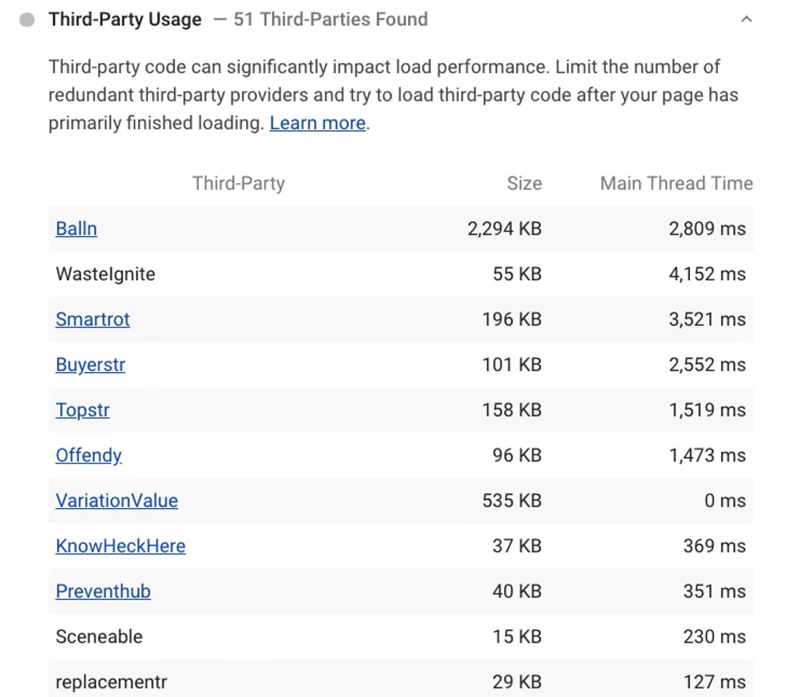Click the gray status circle beside Third-Party Usage
This screenshot has height=697, width=786.
pyautogui.click(x=27, y=20)
